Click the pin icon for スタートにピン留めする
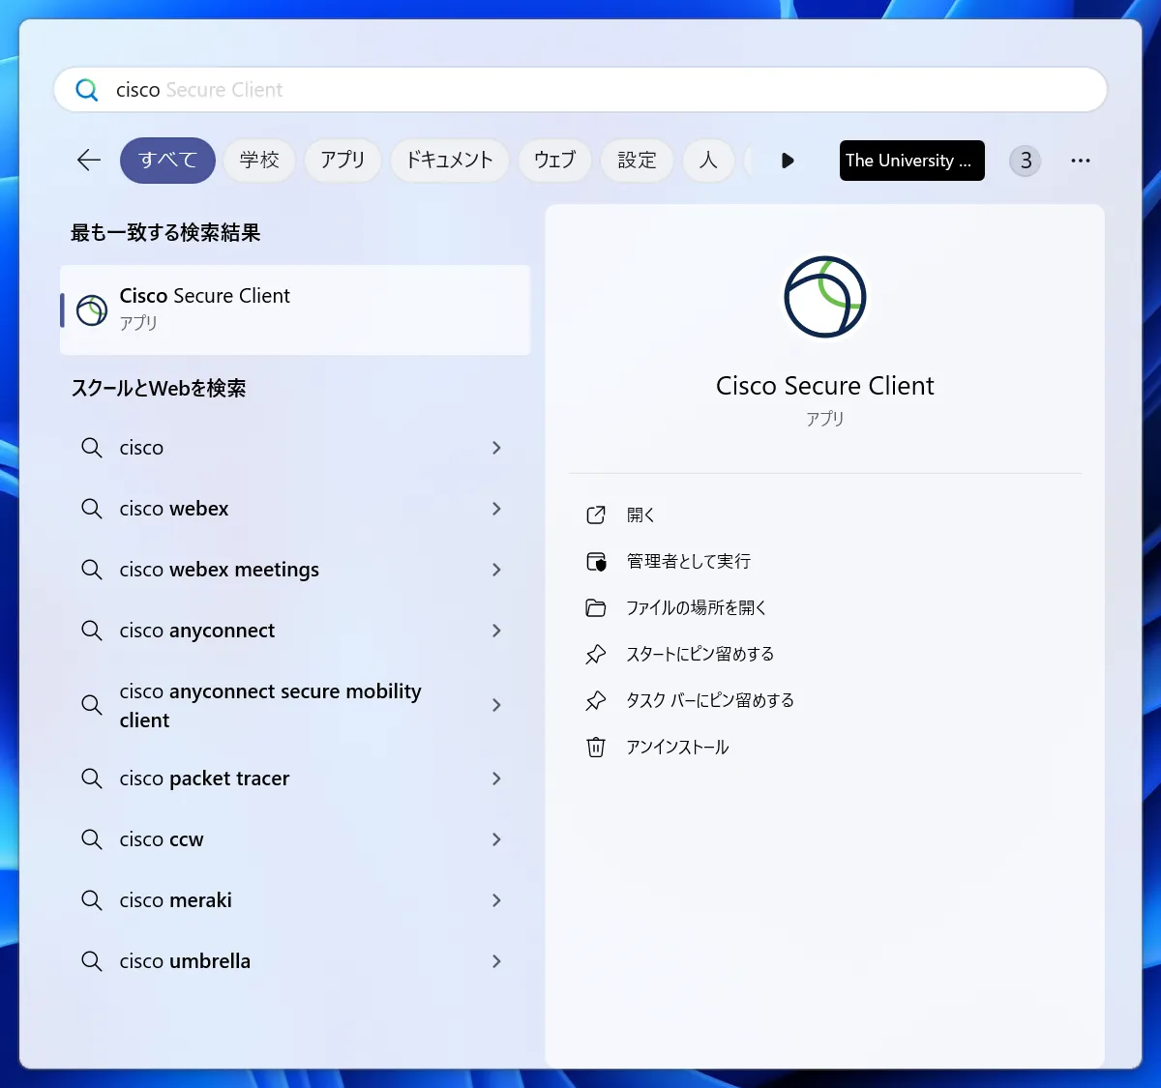1161x1088 pixels. click(x=596, y=655)
